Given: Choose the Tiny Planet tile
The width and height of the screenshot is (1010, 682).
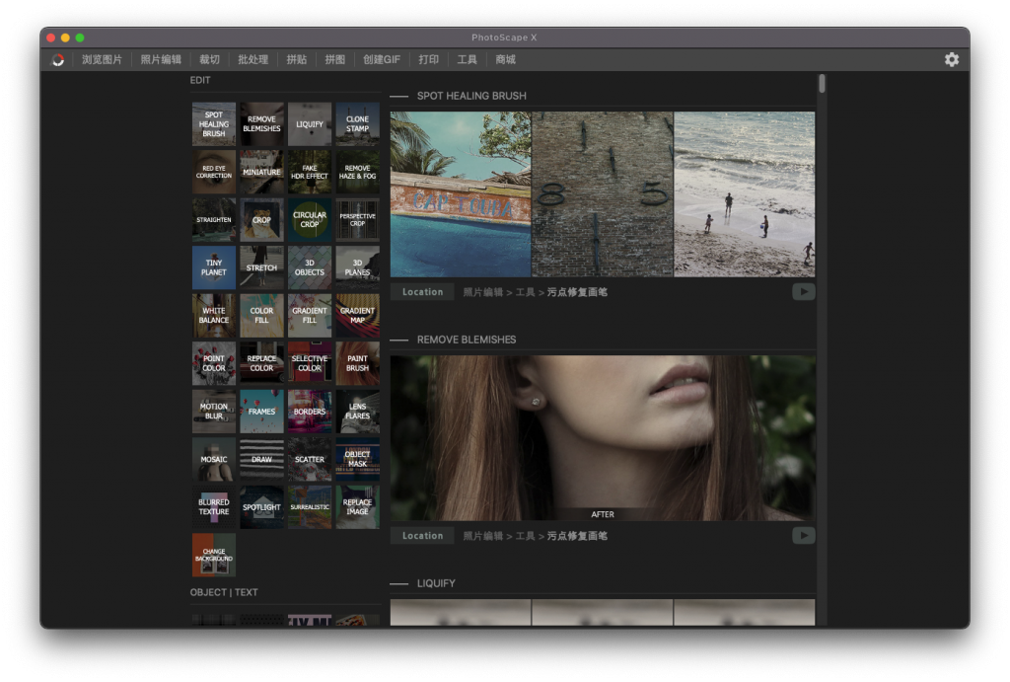Looking at the screenshot, I should click(x=214, y=267).
